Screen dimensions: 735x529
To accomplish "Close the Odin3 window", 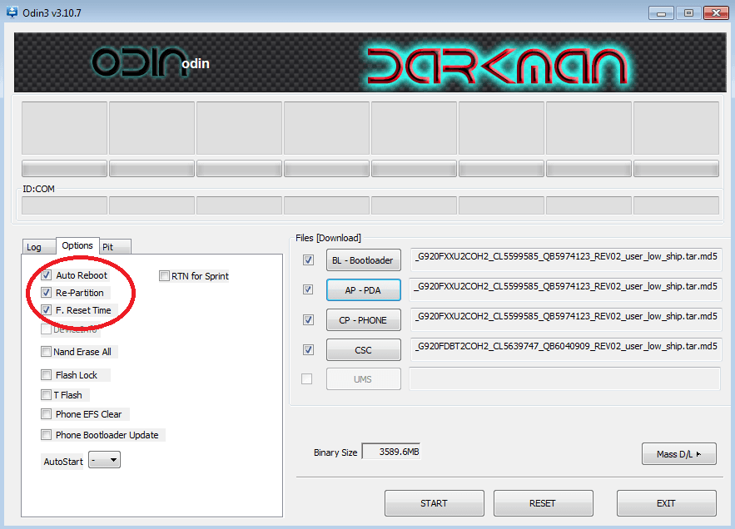I will [x=716, y=13].
